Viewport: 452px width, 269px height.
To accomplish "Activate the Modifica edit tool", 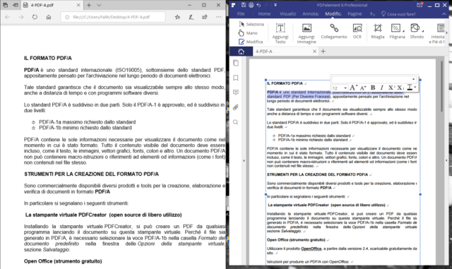I will [251, 42].
